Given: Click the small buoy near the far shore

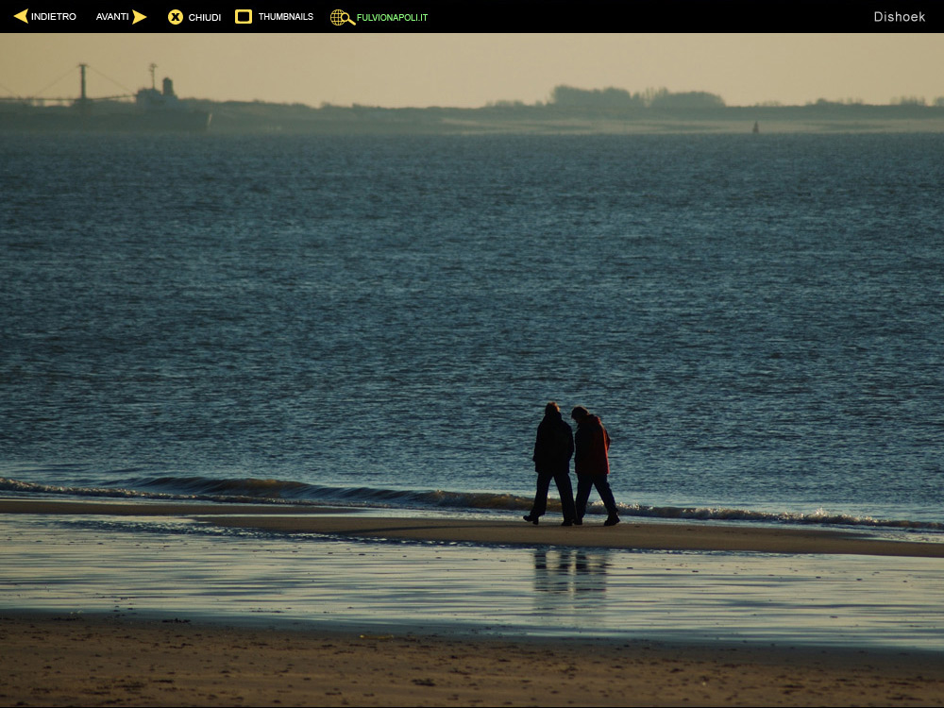Looking at the screenshot, I should [x=754, y=126].
